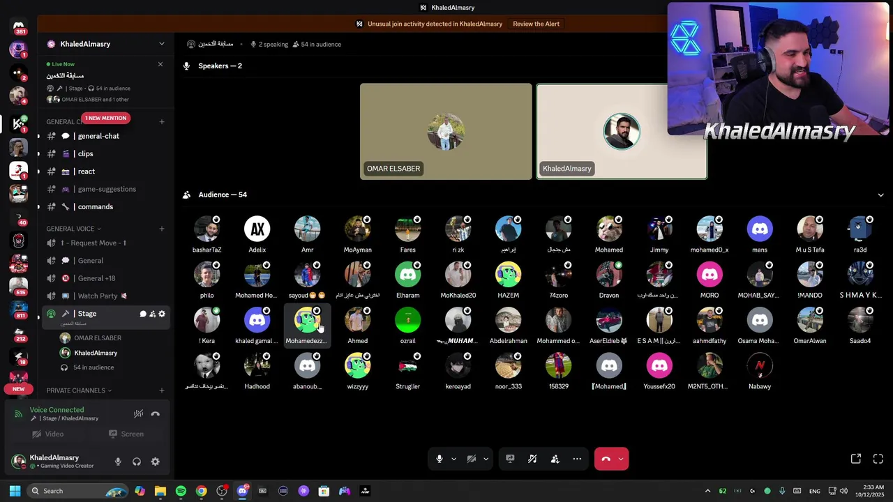Jump to the 1 NEW MENTION badge
The width and height of the screenshot is (893, 502).
[x=106, y=118]
